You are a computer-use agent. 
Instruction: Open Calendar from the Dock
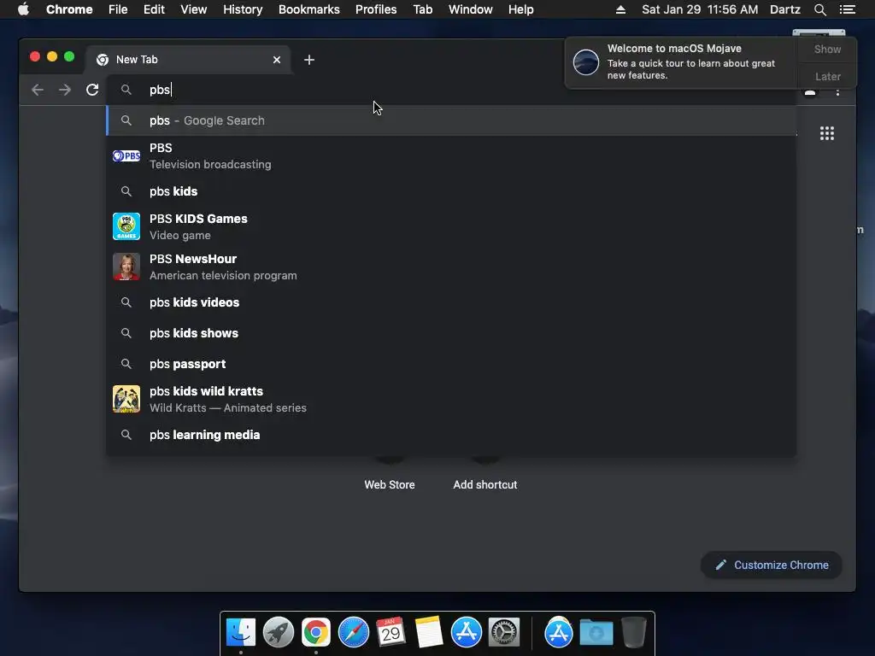tap(391, 632)
